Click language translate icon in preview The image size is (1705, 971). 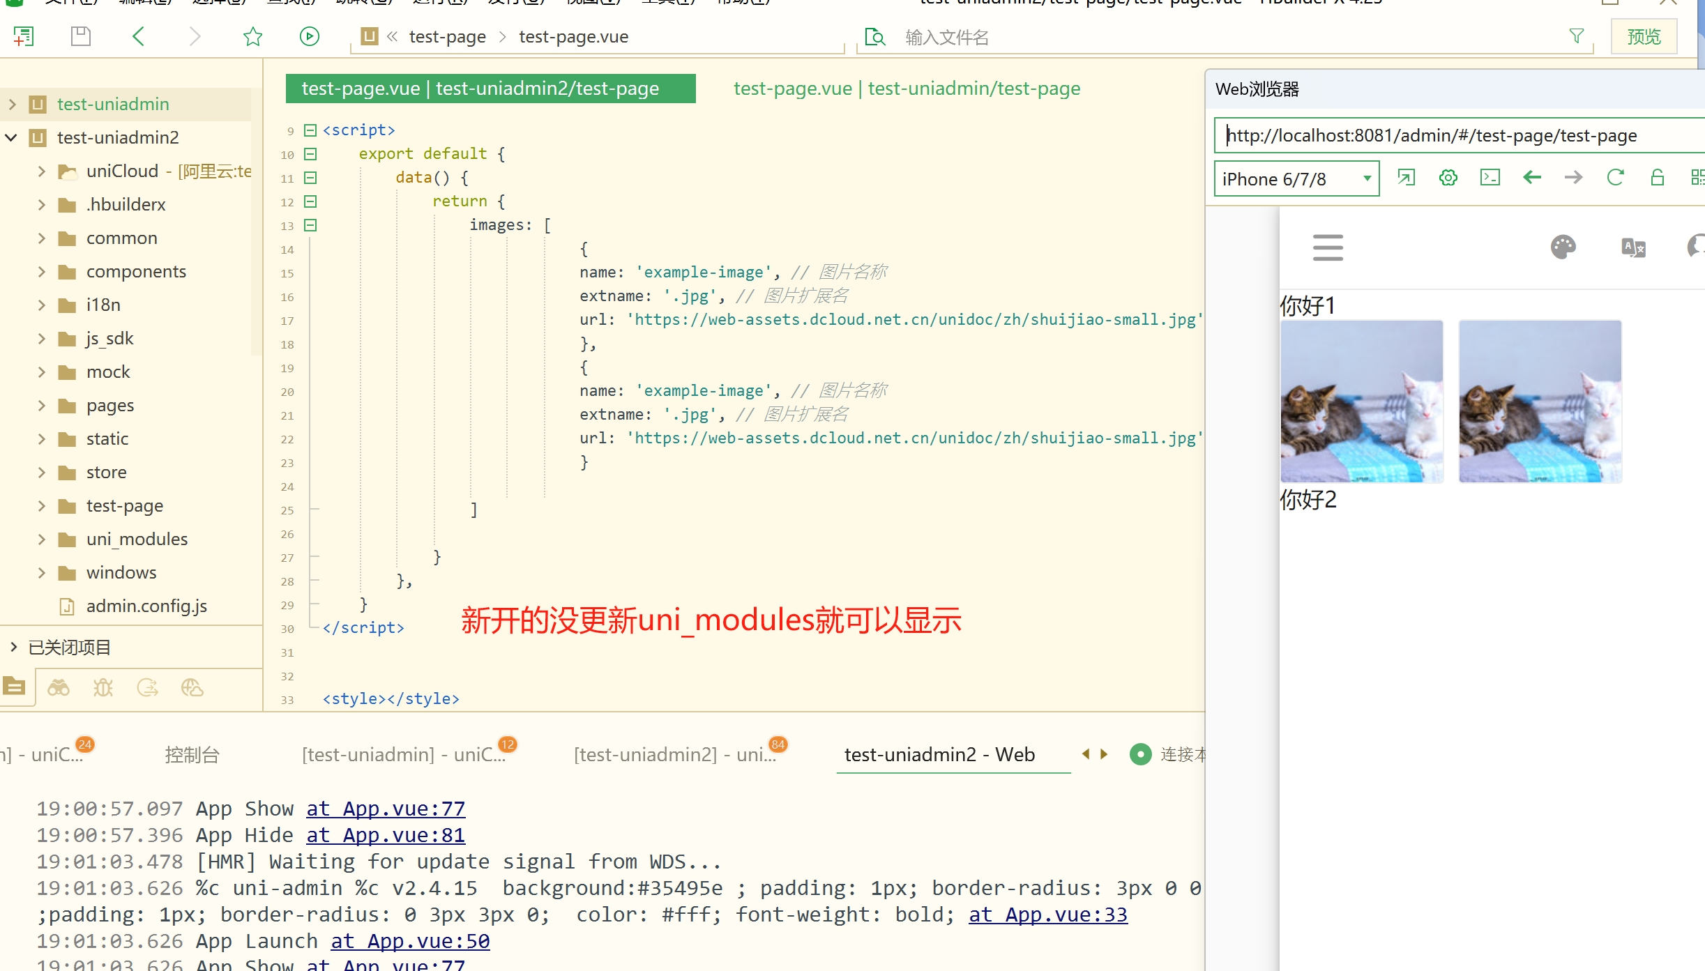(x=1633, y=247)
